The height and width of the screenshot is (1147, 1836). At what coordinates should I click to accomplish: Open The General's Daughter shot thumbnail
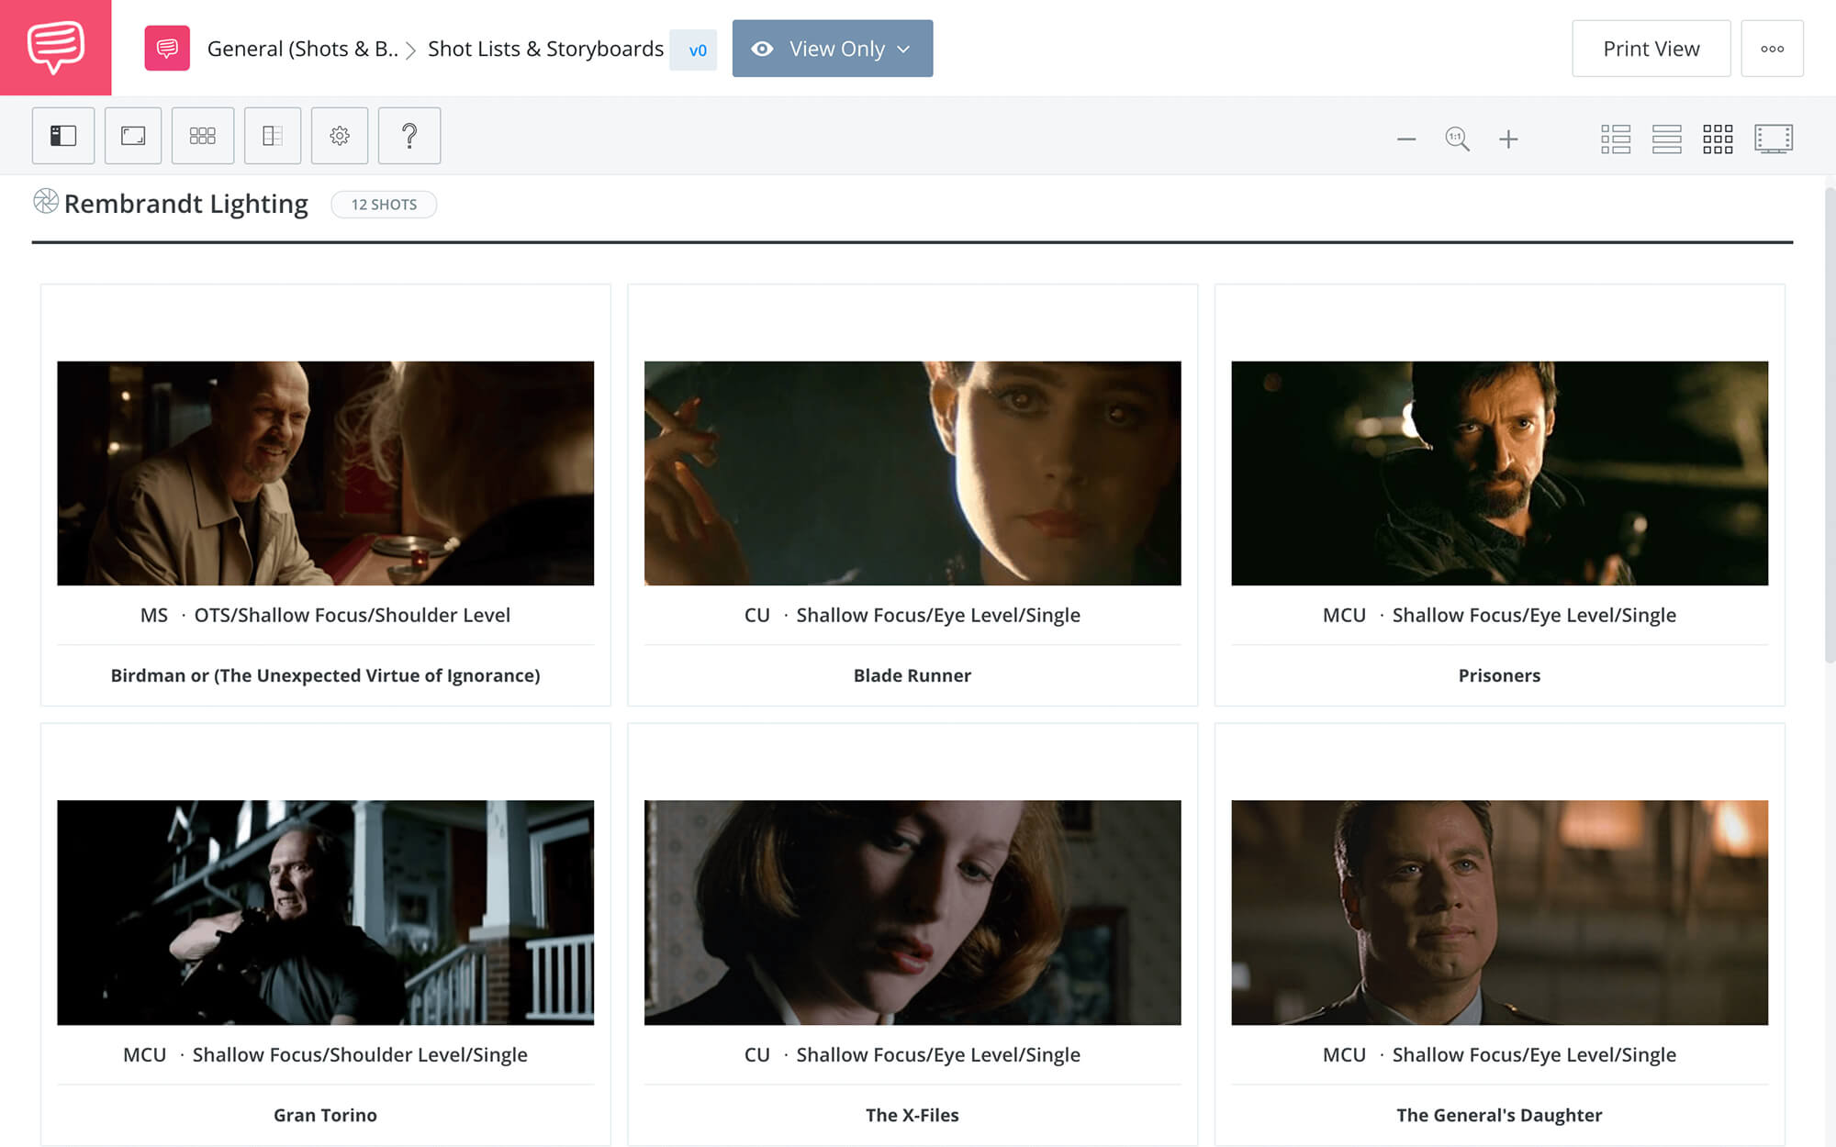(x=1499, y=912)
